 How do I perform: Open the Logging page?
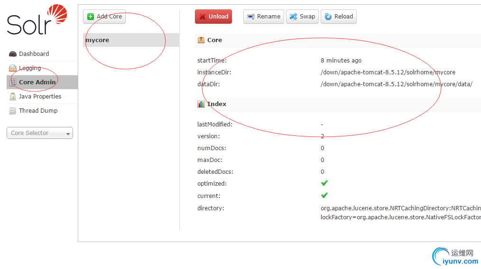tap(30, 68)
